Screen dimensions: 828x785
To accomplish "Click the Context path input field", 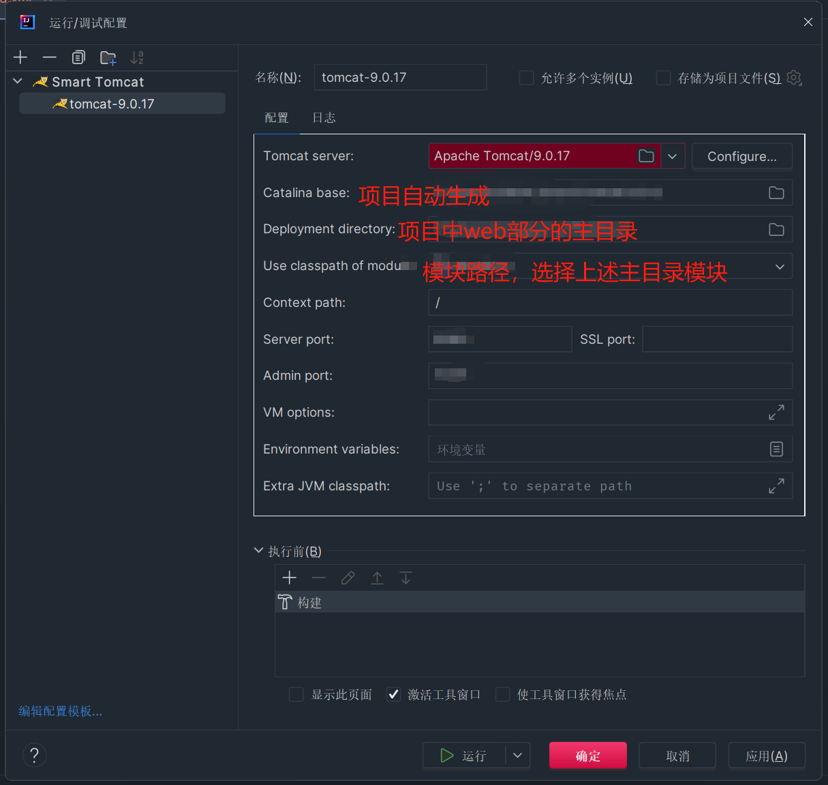I will pos(610,302).
